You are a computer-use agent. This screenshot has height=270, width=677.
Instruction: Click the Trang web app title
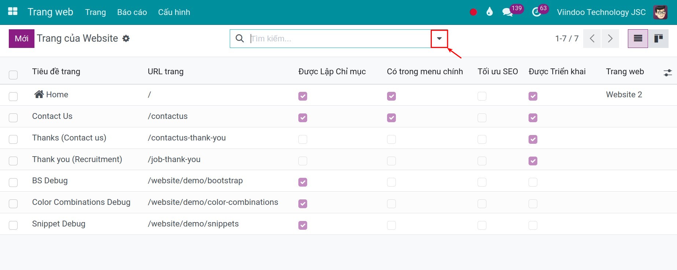pos(51,12)
